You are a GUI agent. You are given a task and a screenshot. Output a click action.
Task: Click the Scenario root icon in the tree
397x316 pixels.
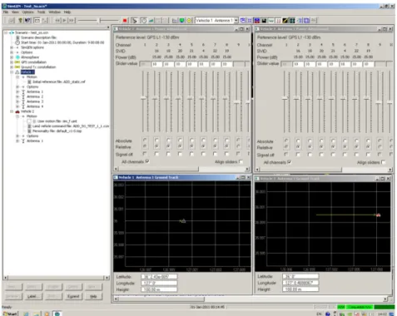click(x=12, y=32)
